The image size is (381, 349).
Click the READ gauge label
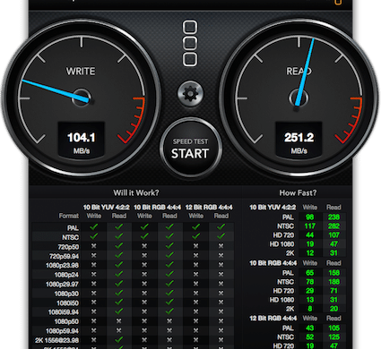[299, 72]
